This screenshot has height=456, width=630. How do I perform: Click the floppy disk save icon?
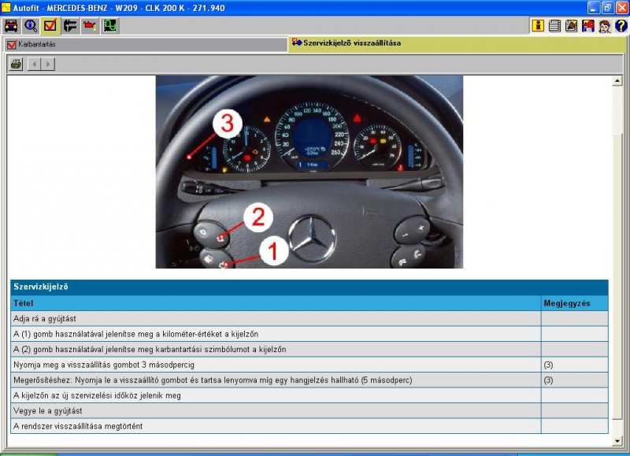[x=587, y=26]
